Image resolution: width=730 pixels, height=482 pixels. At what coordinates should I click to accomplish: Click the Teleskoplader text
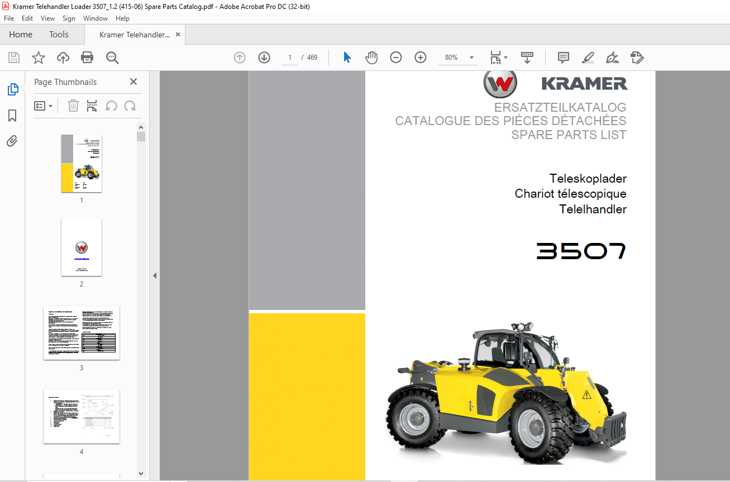(x=588, y=179)
